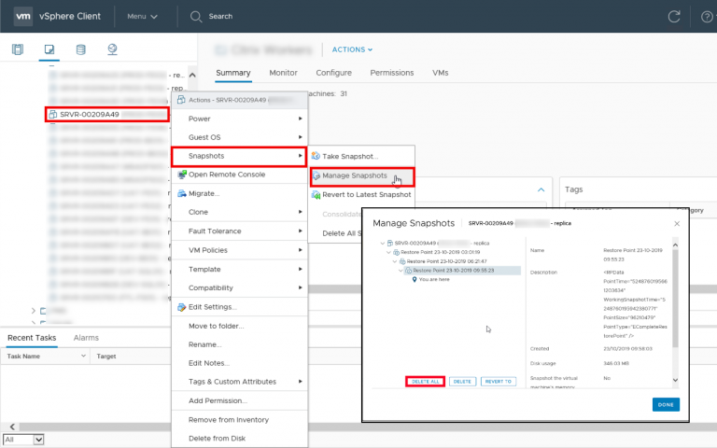717x448 pixels.
Task: Click the DELETE ALL snapshots button
Action: click(x=426, y=382)
